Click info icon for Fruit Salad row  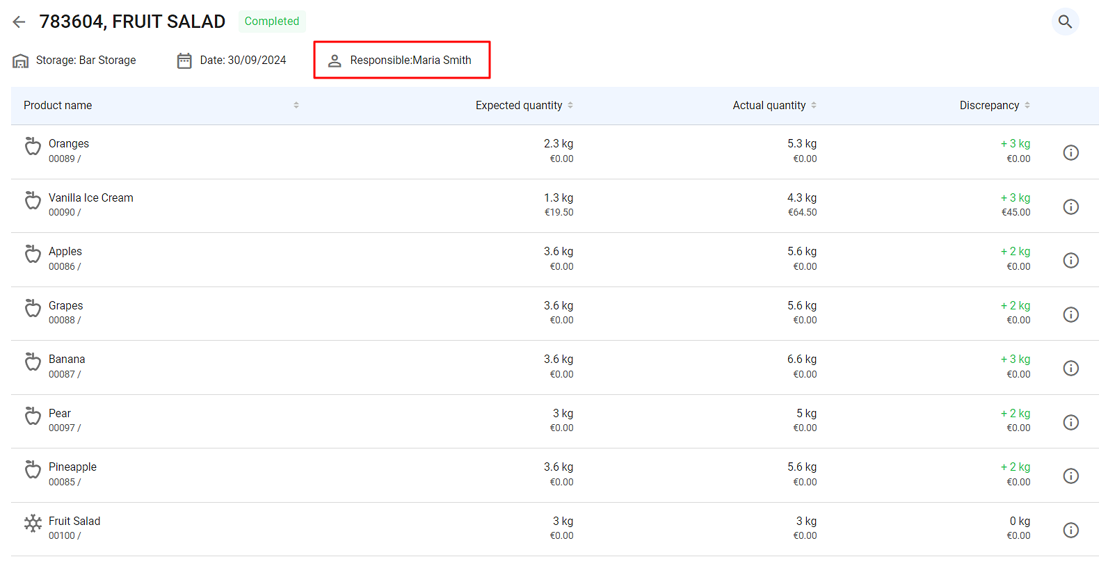click(1070, 530)
